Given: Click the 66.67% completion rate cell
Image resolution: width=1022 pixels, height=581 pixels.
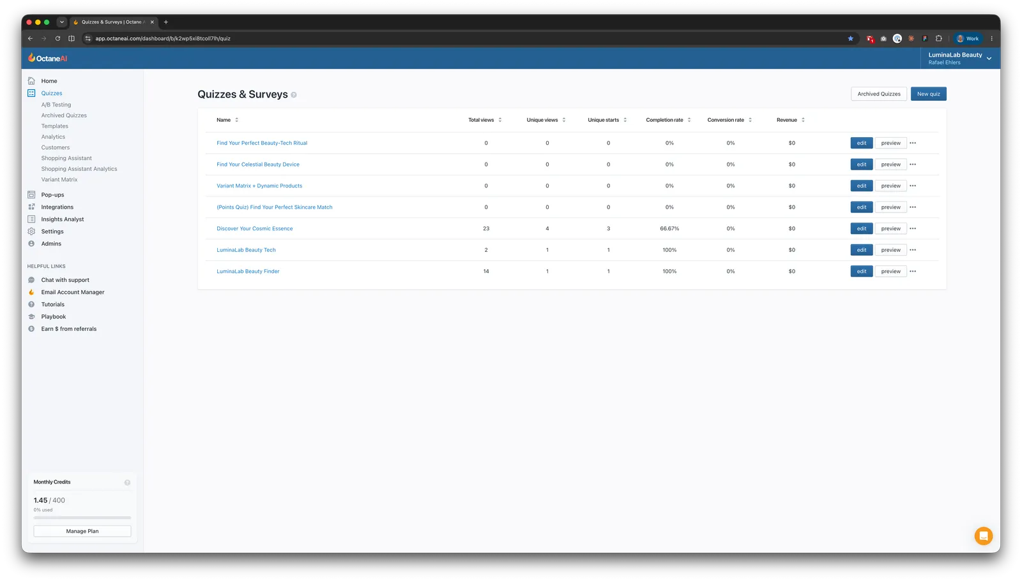Looking at the screenshot, I should (x=669, y=228).
